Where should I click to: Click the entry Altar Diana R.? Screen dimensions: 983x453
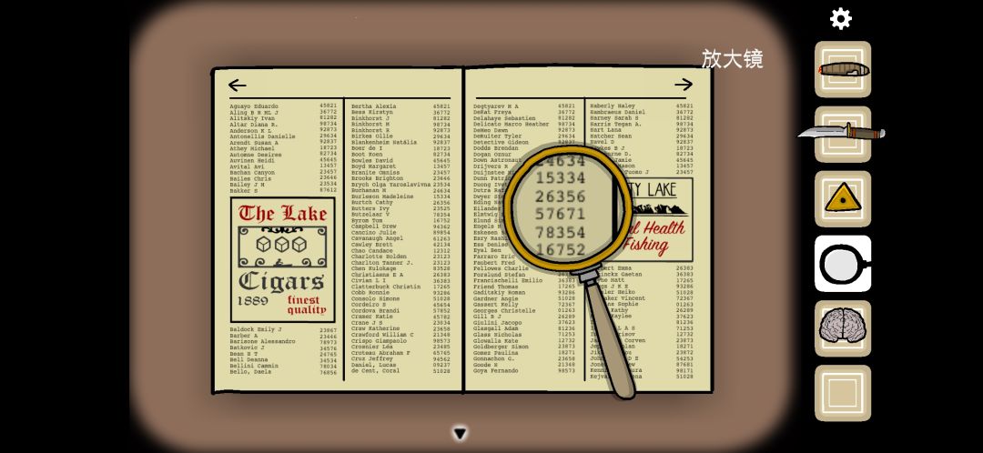click(253, 124)
